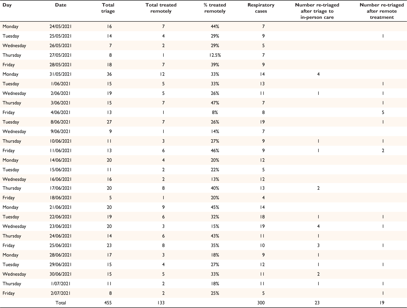Image resolution: width=407 pixels, height=308 pixels.
Task: Click the 14% value for 9/06/2021
Action: point(215,131)
